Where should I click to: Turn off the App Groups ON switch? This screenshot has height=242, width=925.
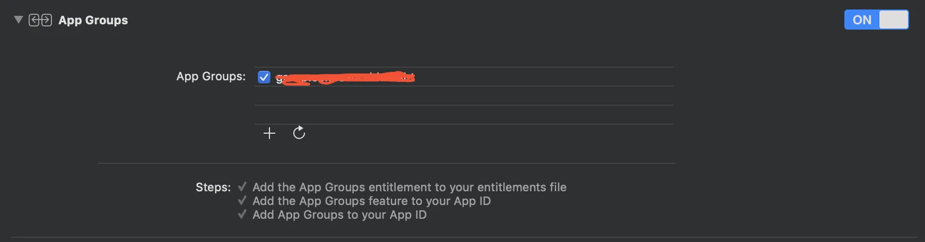tap(876, 20)
